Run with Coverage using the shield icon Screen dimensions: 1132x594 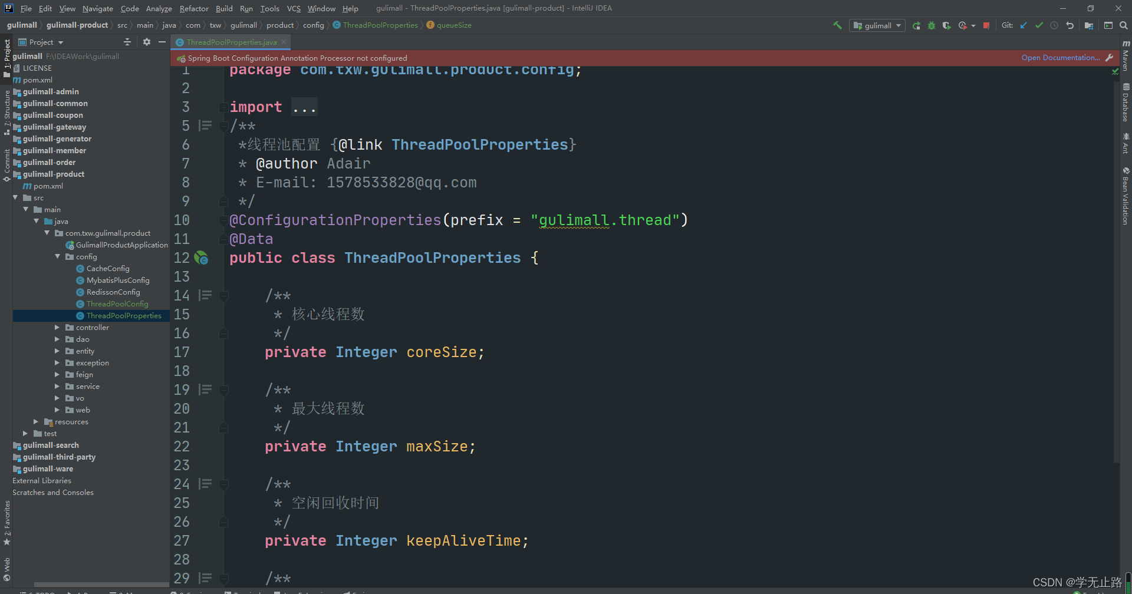tap(946, 25)
